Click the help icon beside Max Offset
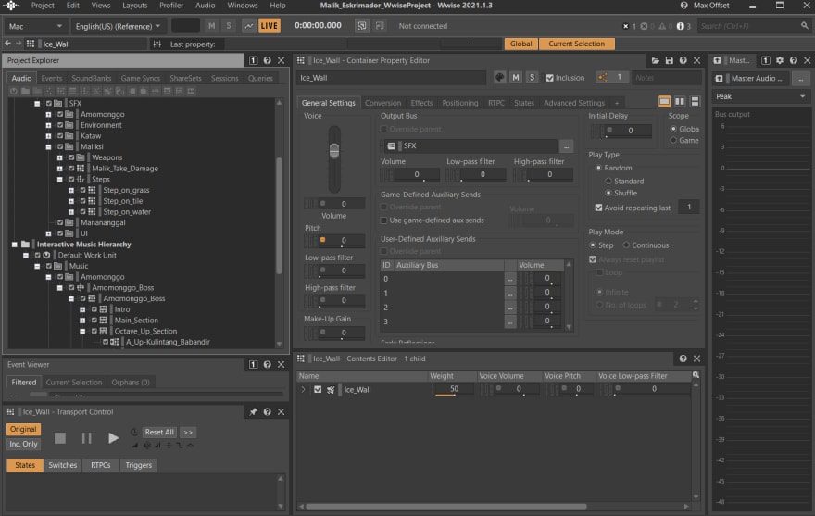The image size is (815, 516). 684,6
